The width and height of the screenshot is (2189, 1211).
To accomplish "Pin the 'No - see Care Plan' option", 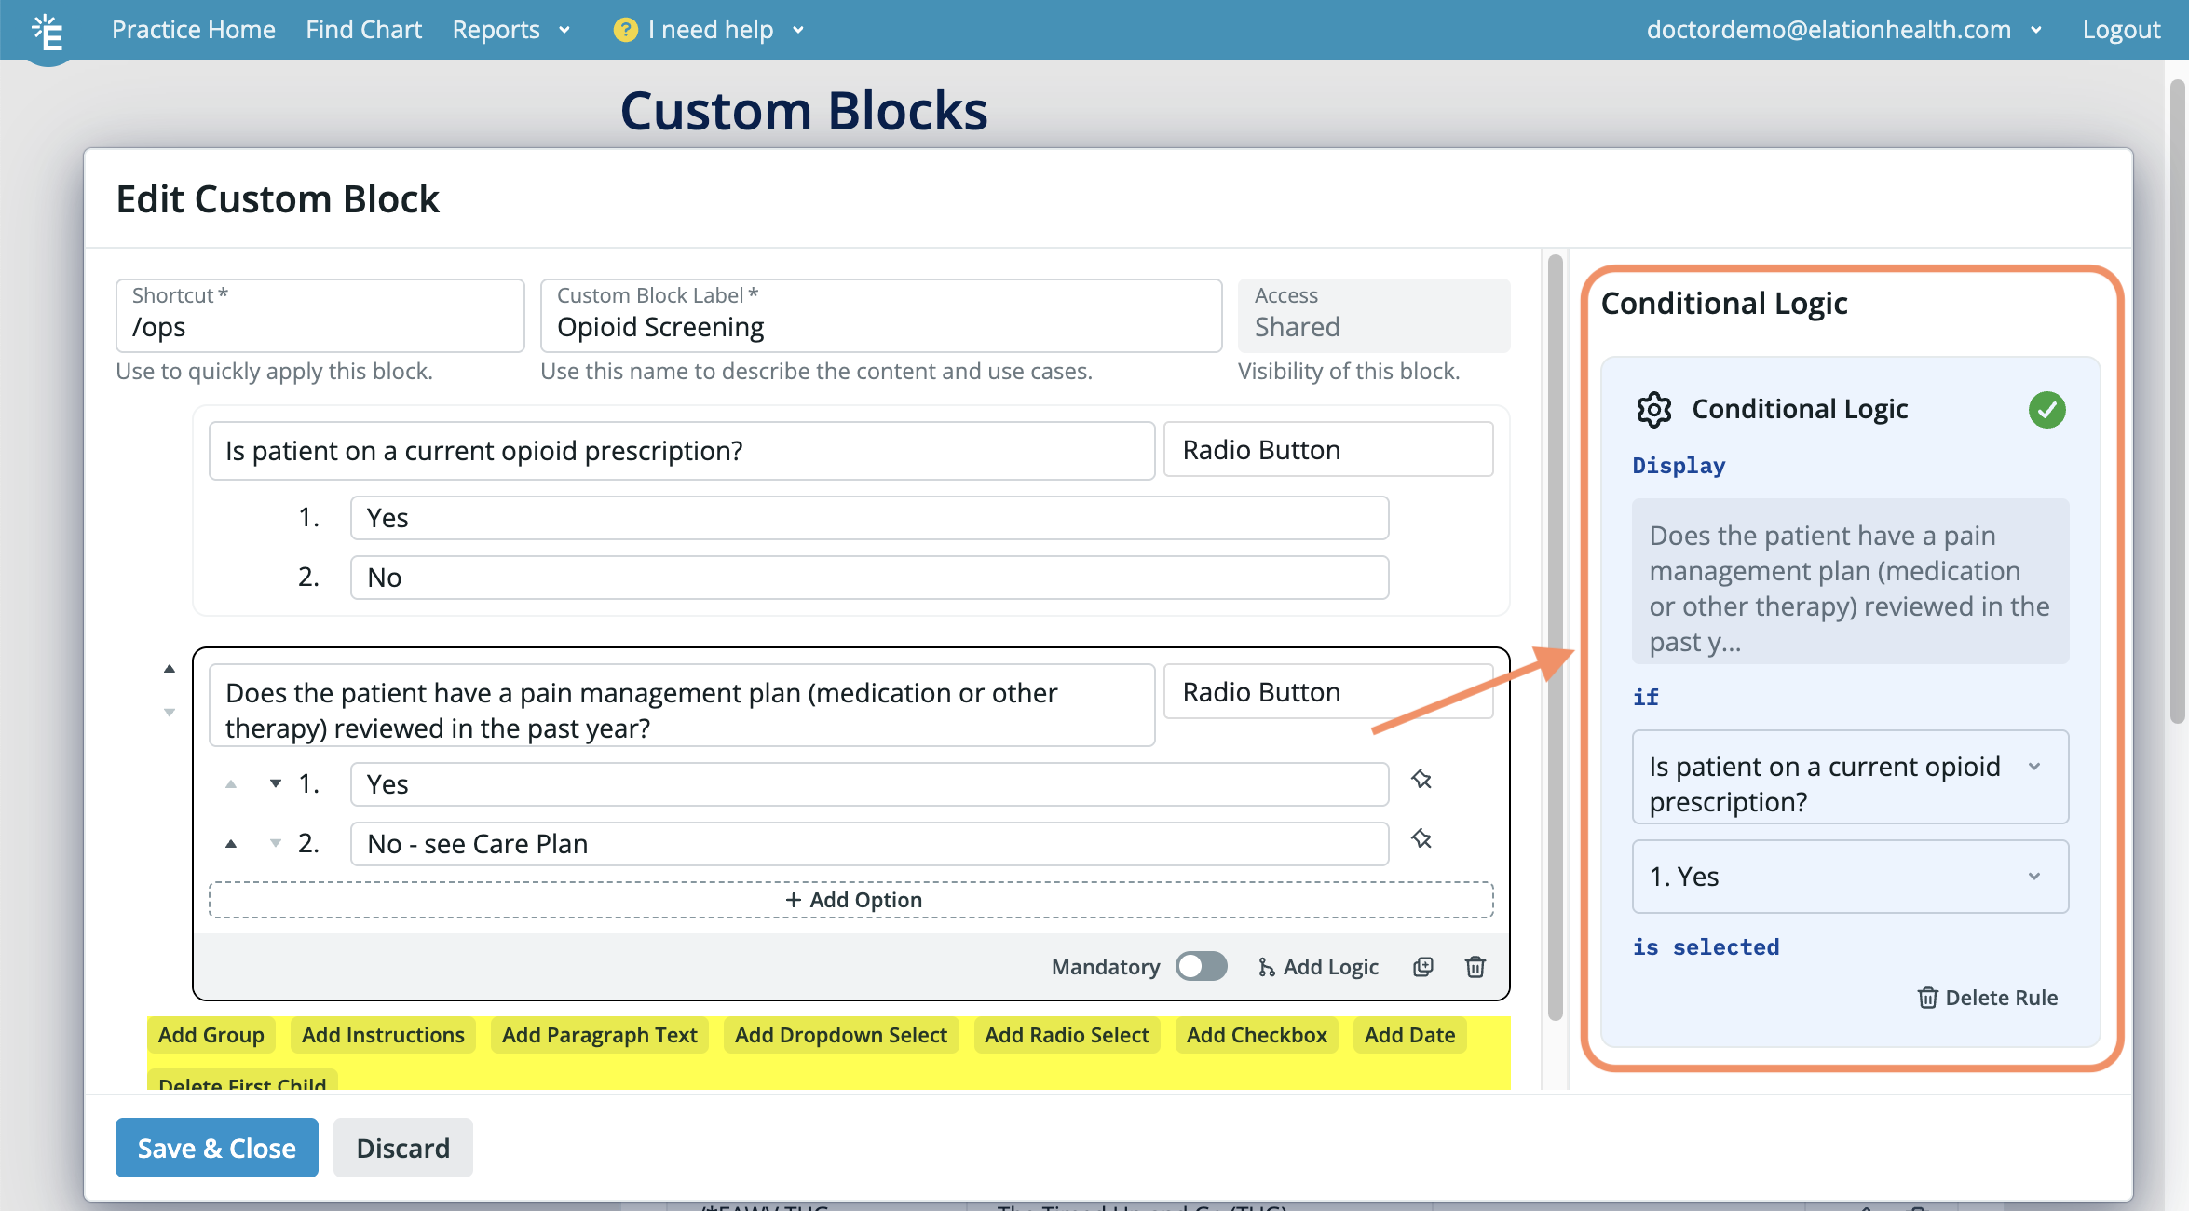I will [x=1421, y=839].
